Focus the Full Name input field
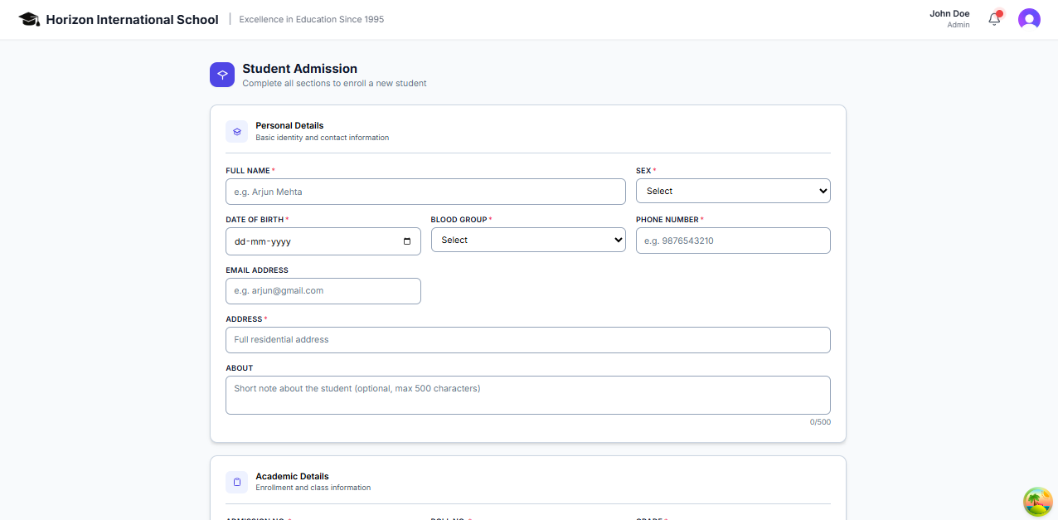1058x520 pixels. (x=425, y=192)
